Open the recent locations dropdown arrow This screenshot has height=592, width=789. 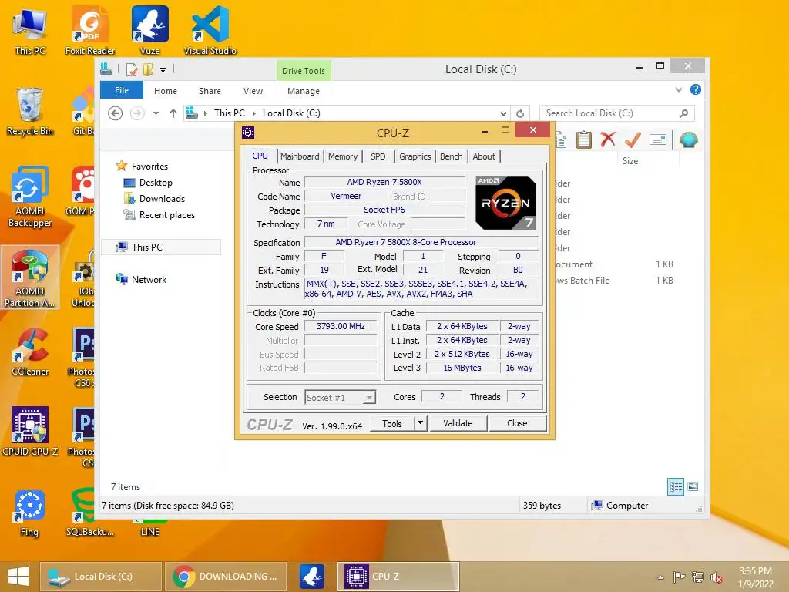156,113
